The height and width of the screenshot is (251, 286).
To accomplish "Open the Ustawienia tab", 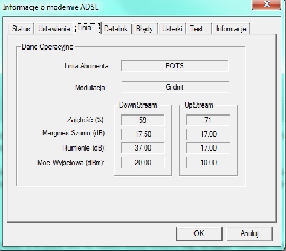I will [54, 28].
